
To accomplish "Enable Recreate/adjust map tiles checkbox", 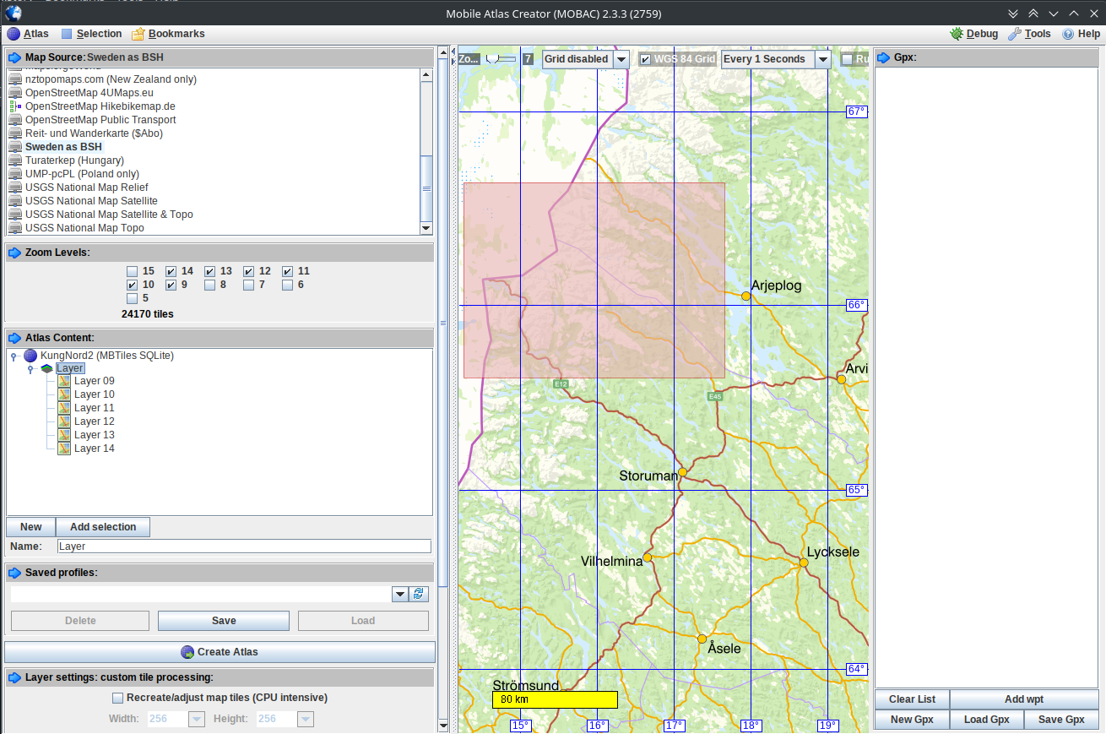I will pyautogui.click(x=118, y=698).
